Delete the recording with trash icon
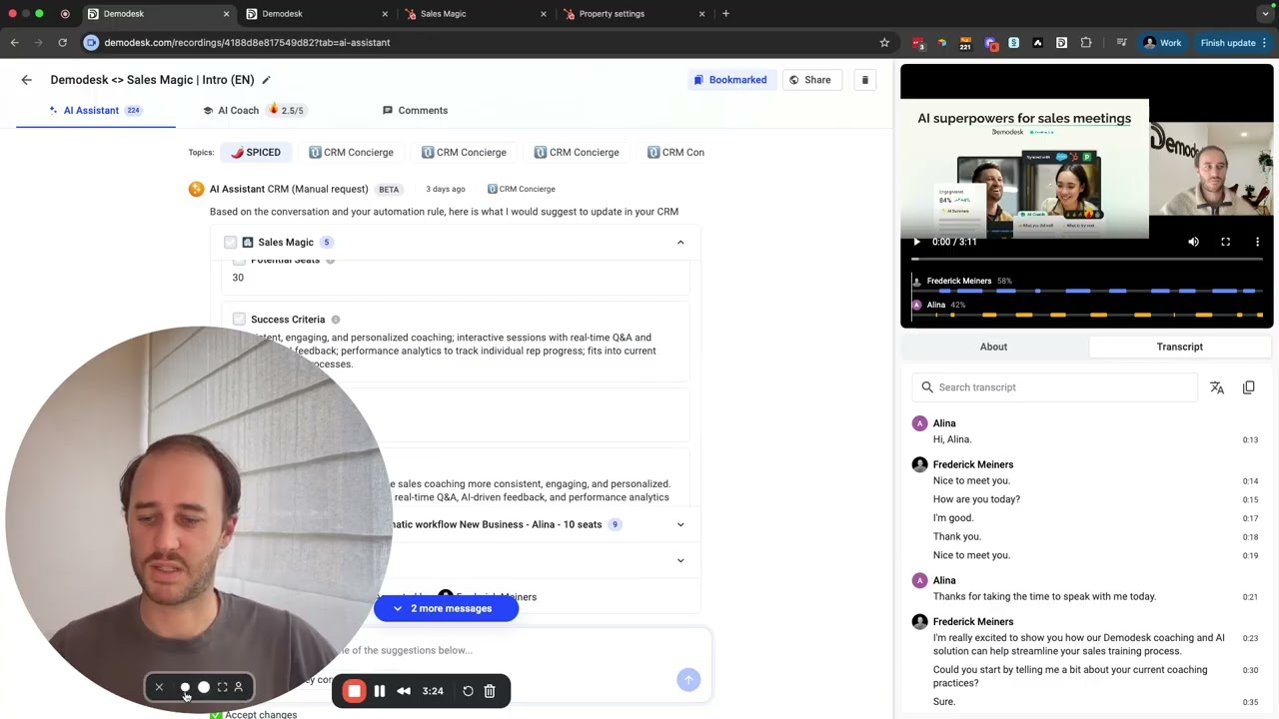The height and width of the screenshot is (719, 1279). pyautogui.click(x=865, y=80)
